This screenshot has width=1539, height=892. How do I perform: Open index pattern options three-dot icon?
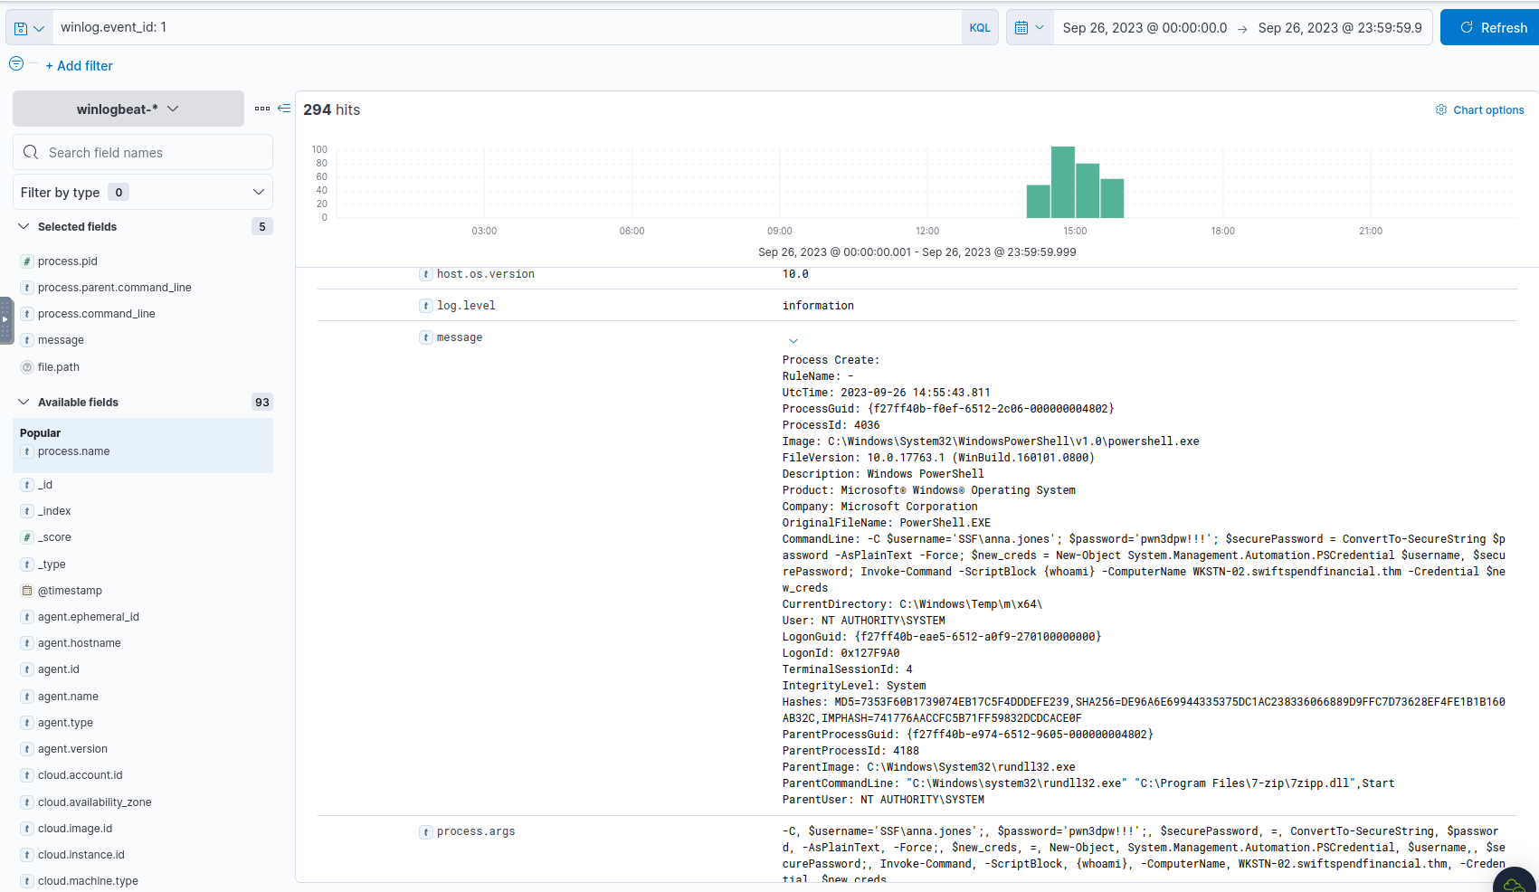pyautogui.click(x=261, y=109)
